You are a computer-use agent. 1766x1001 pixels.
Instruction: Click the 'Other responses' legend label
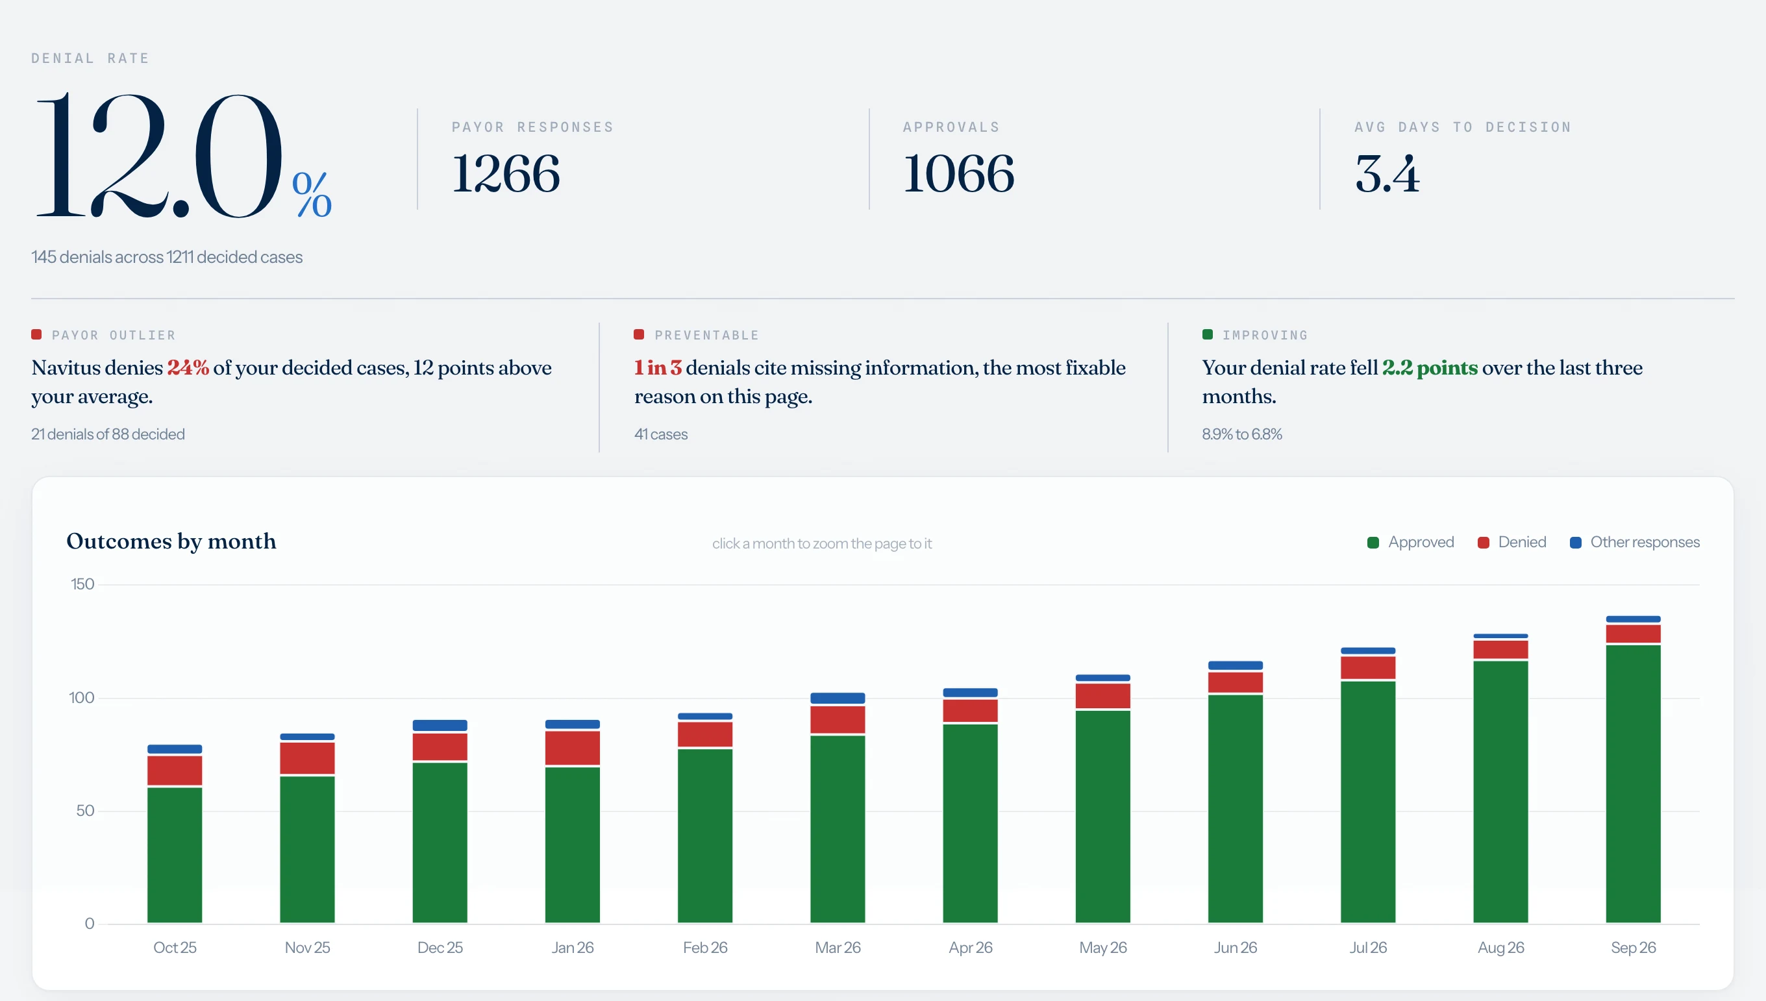(1645, 542)
